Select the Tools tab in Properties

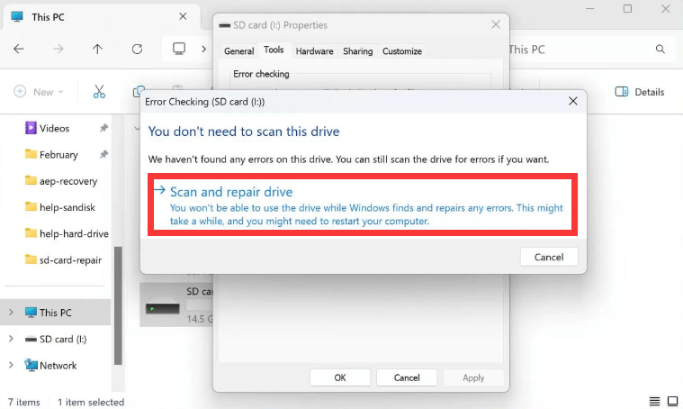coord(274,50)
